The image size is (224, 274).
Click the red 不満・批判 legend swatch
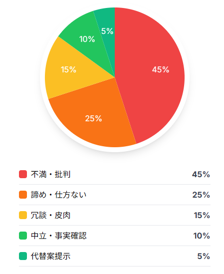23,174
